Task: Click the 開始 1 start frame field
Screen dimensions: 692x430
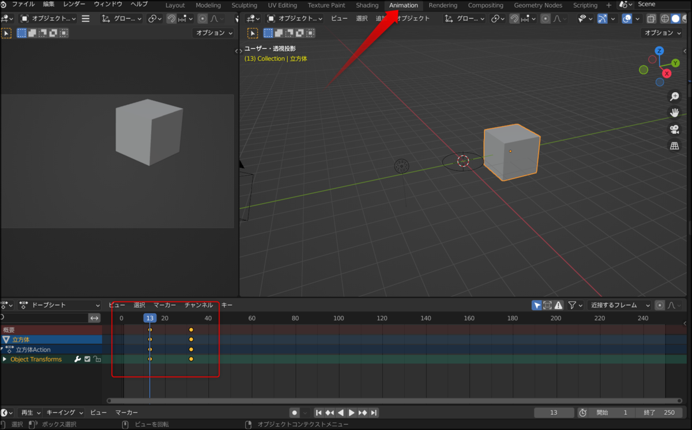Action: (x=612, y=413)
